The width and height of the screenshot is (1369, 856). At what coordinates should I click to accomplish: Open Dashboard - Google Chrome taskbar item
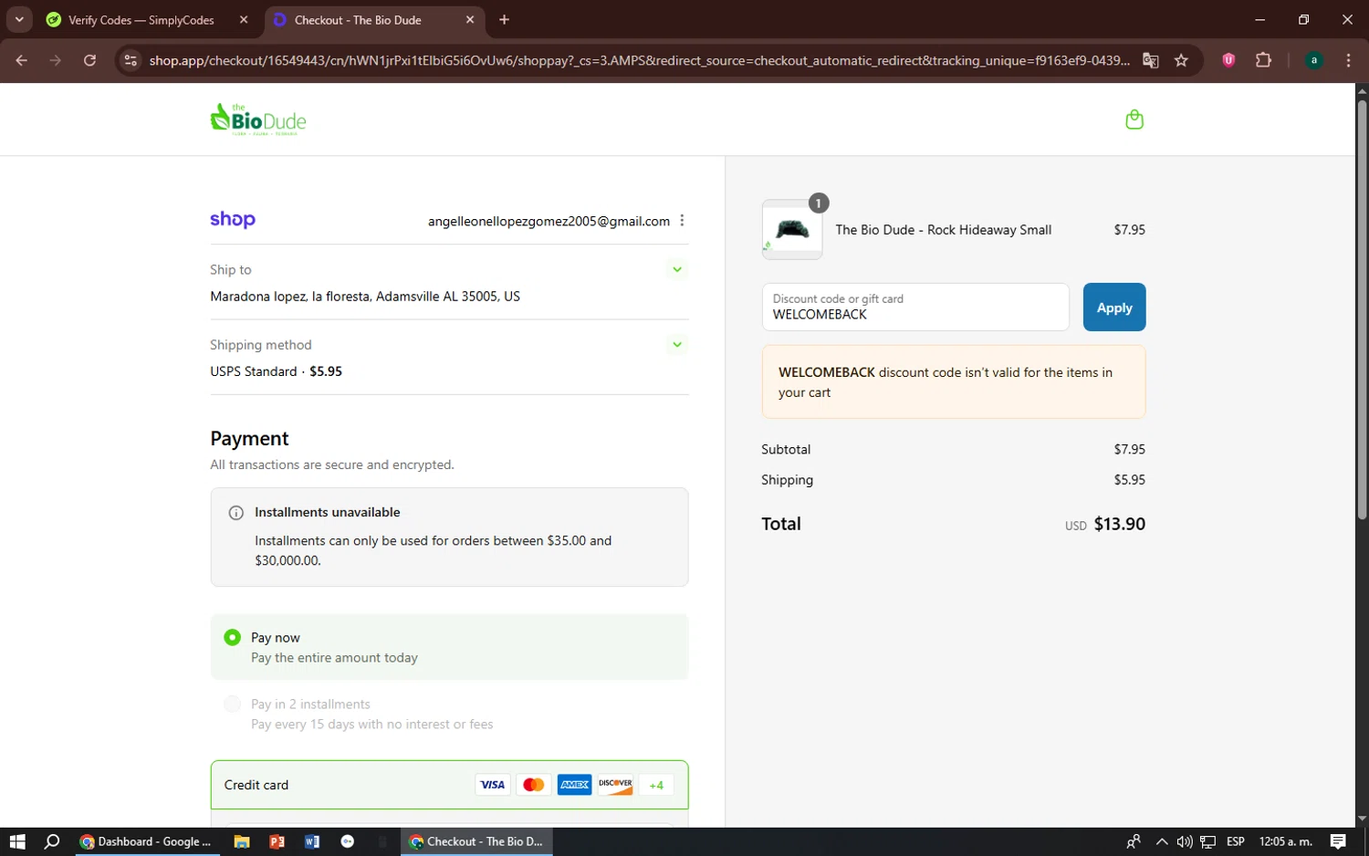click(x=146, y=841)
